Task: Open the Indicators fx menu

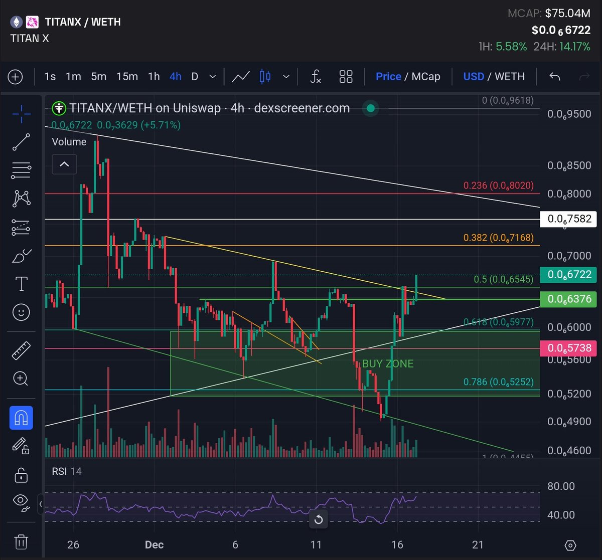Action: click(x=316, y=77)
